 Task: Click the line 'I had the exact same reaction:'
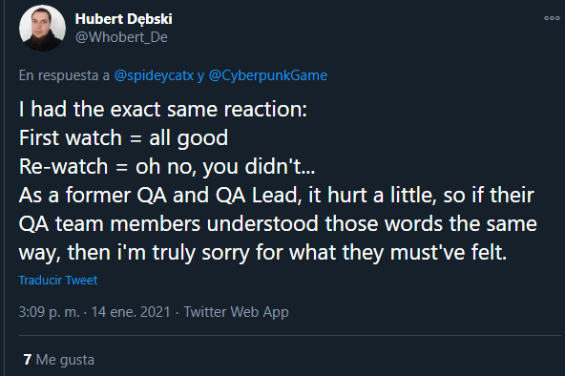163,109
